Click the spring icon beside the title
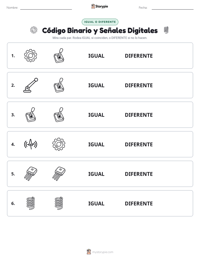Image resolution: width=200 pixels, height=260 pixels. point(166,30)
